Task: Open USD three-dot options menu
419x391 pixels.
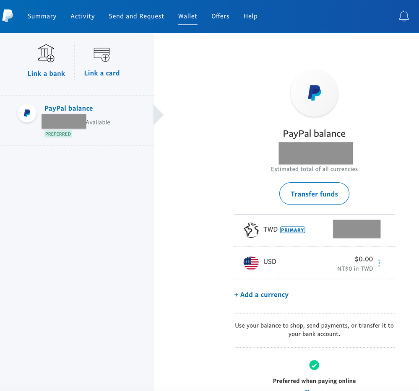Action: pyautogui.click(x=379, y=263)
